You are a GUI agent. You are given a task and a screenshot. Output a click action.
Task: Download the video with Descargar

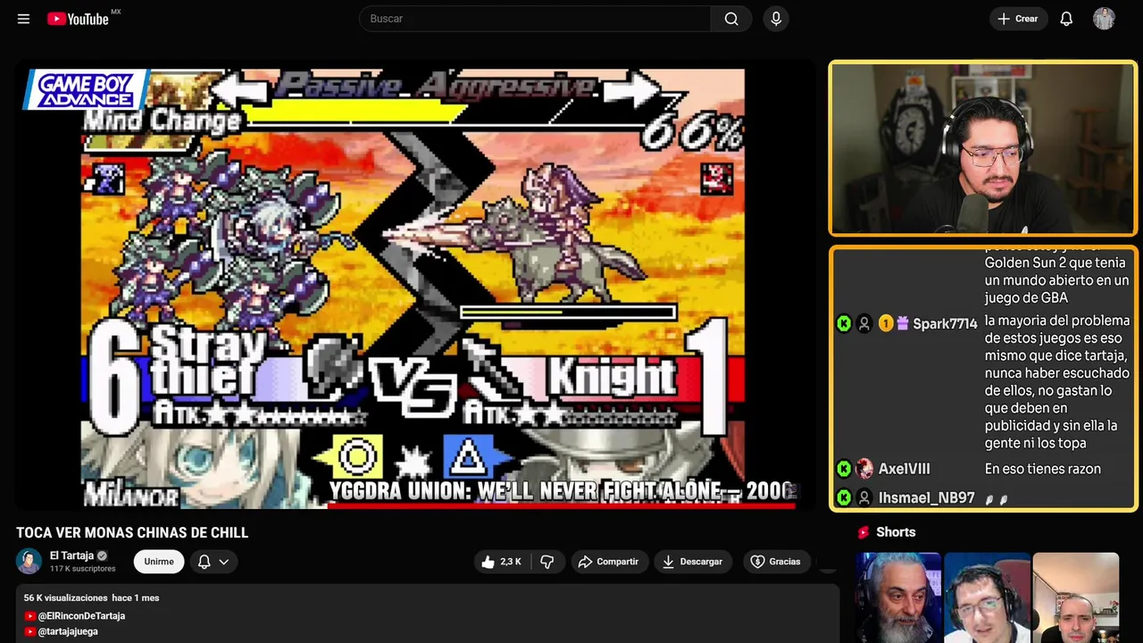point(692,562)
